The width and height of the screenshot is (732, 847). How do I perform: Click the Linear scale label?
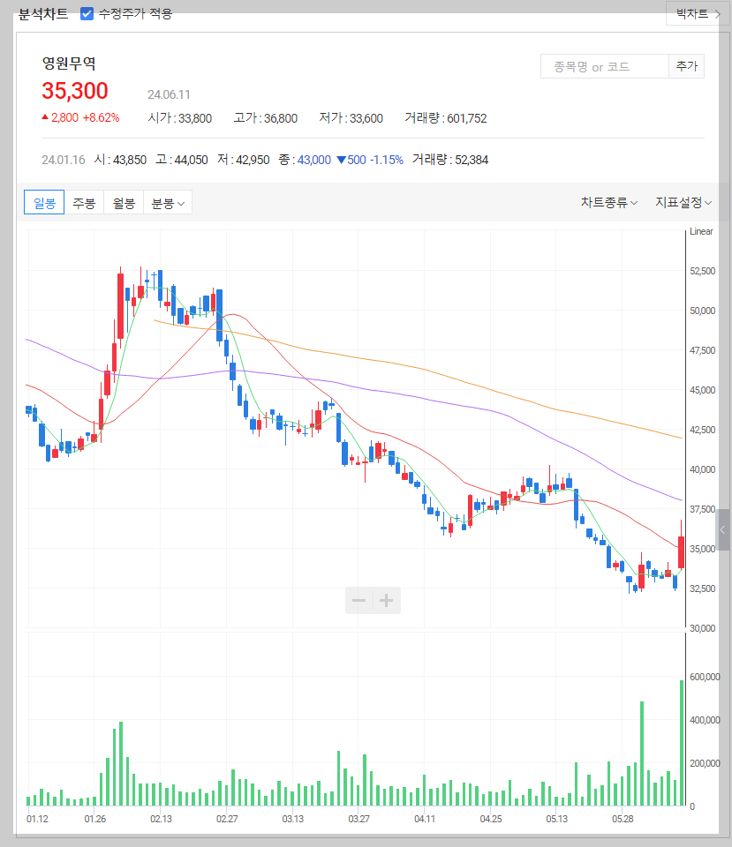(x=701, y=231)
